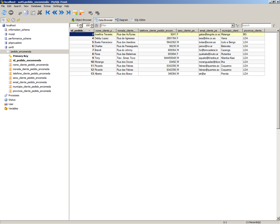This screenshot has height=224, width=280.
Task: Click the delete record icon
Action: (x=81, y=12)
